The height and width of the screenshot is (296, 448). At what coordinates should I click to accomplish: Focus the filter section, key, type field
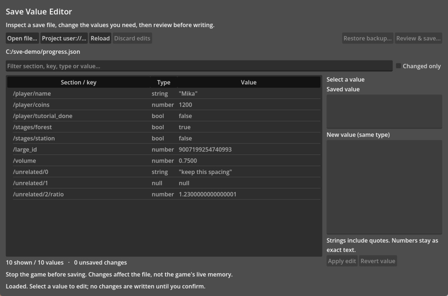tap(199, 66)
